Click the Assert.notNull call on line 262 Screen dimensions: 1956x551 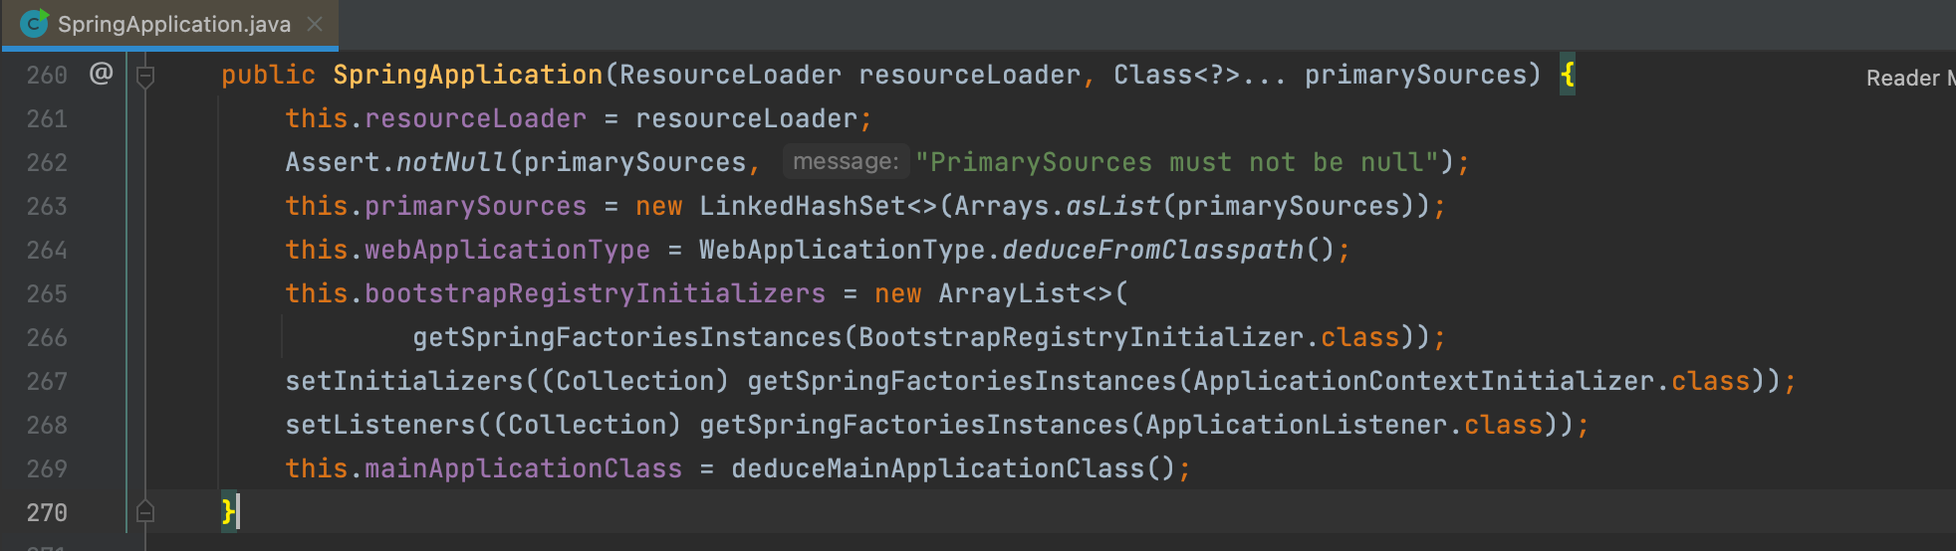tap(396, 162)
